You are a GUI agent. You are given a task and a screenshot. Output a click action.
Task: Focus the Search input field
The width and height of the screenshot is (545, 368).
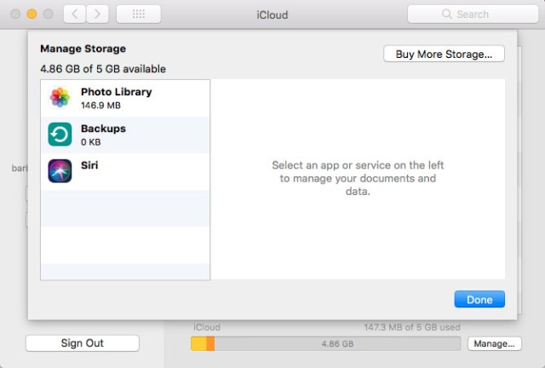coord(473,14)
